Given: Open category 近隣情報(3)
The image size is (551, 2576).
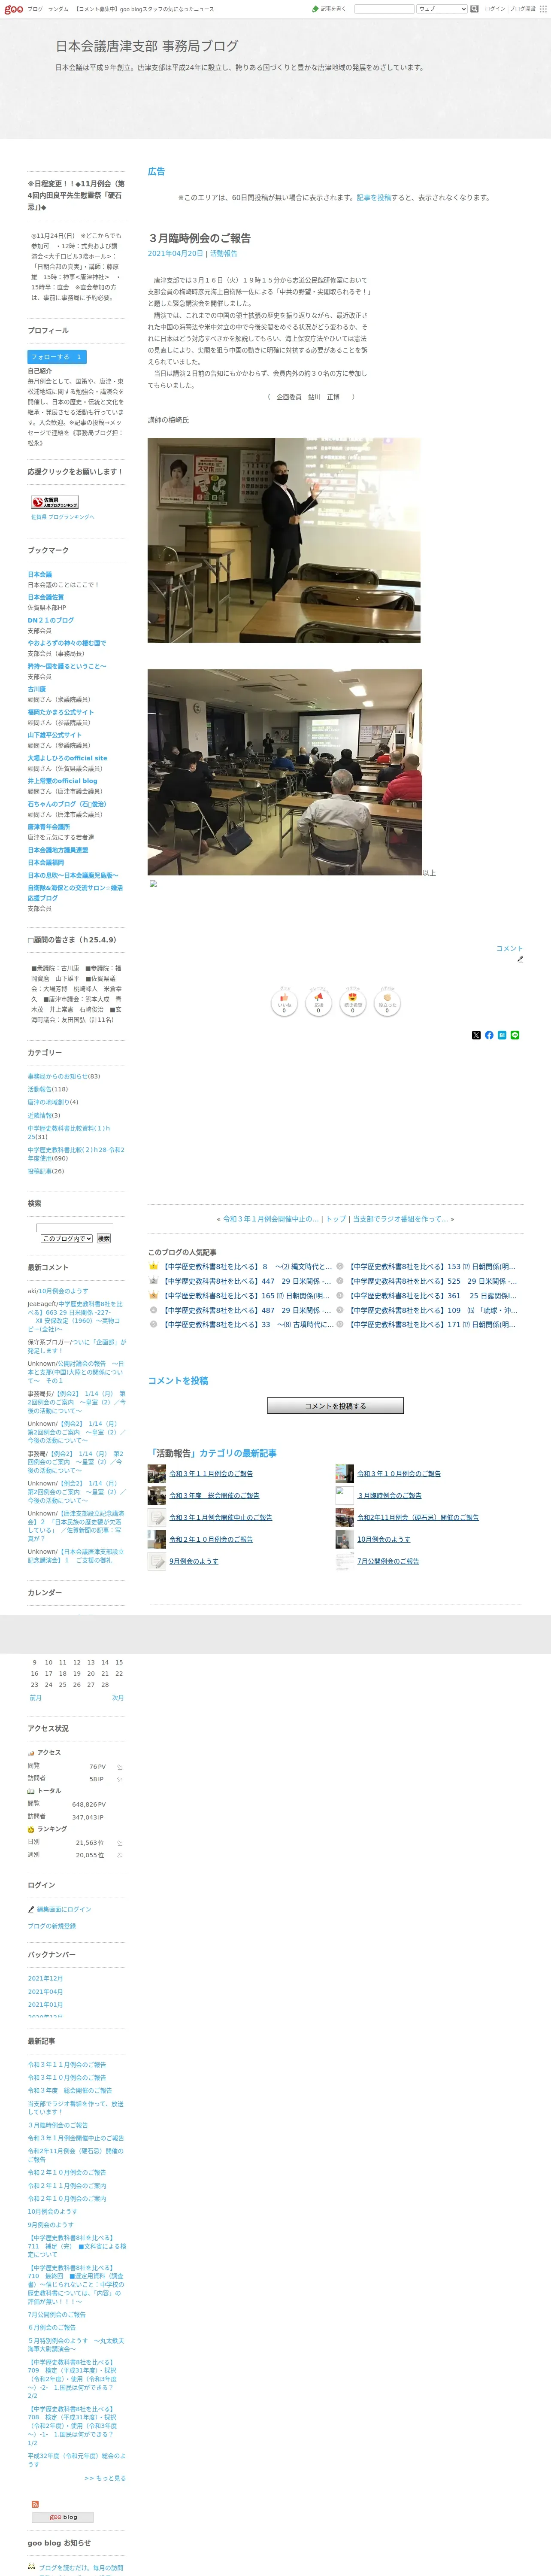Looking at the screenshot, I should point(44,1115).
